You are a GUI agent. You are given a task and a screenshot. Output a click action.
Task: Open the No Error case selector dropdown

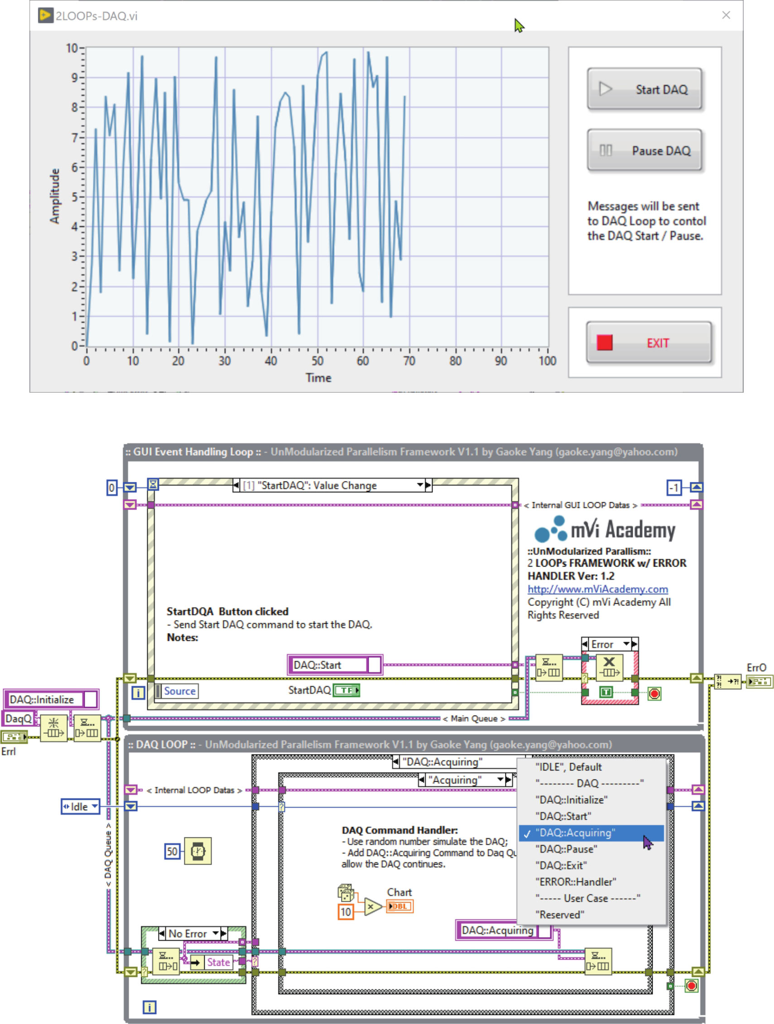coord(215,933)
